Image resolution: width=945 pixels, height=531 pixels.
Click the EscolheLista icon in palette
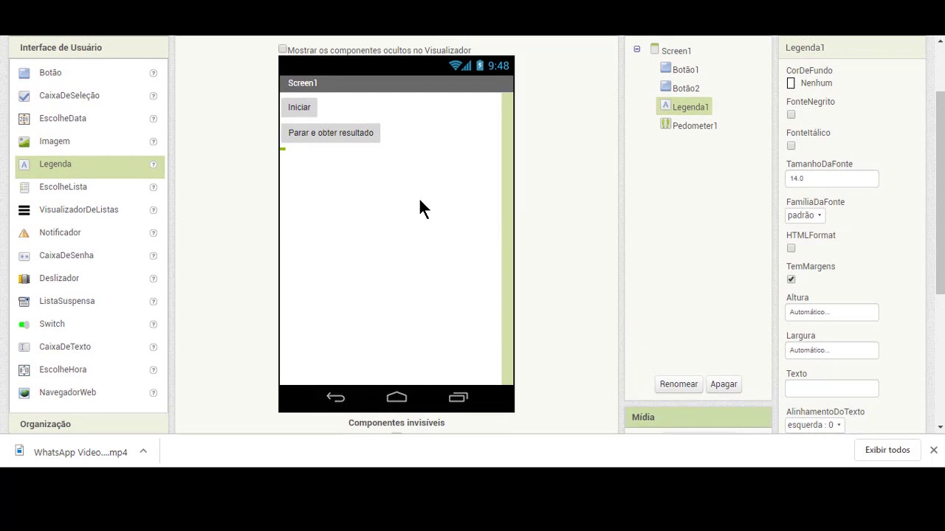pyautogui.click(x=24, y=187)
